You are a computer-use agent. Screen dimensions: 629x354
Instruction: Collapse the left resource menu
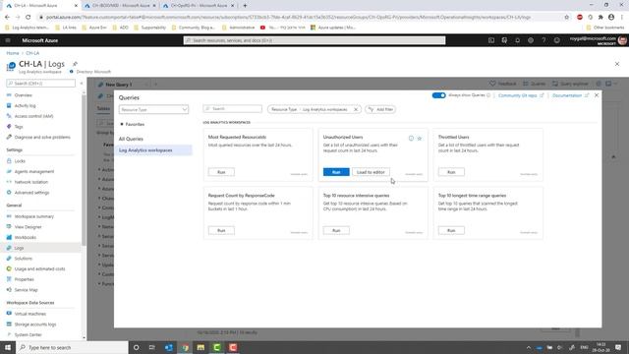82,84
